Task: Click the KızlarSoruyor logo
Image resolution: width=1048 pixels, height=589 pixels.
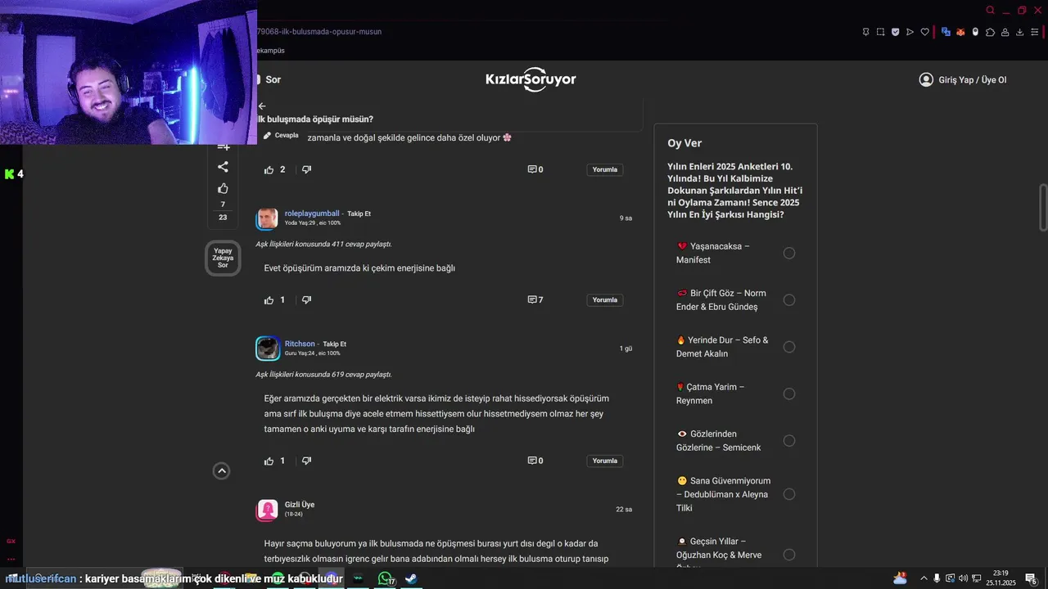Action: 531,79
